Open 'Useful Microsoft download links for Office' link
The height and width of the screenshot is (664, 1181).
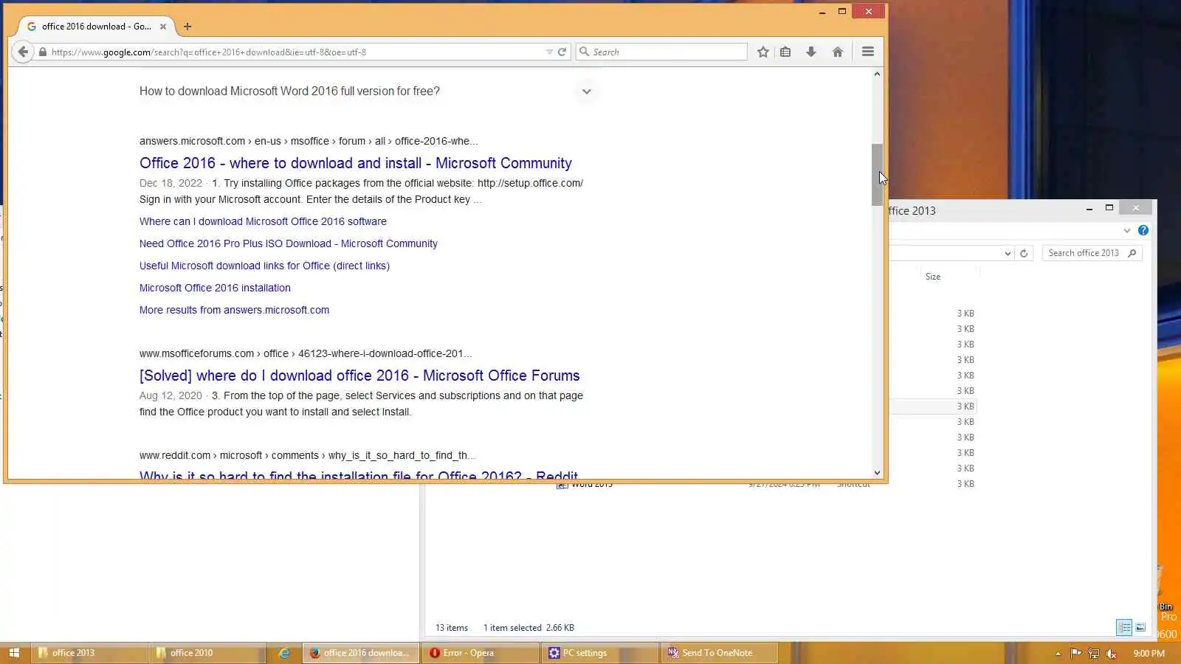(x=264, y=266)
